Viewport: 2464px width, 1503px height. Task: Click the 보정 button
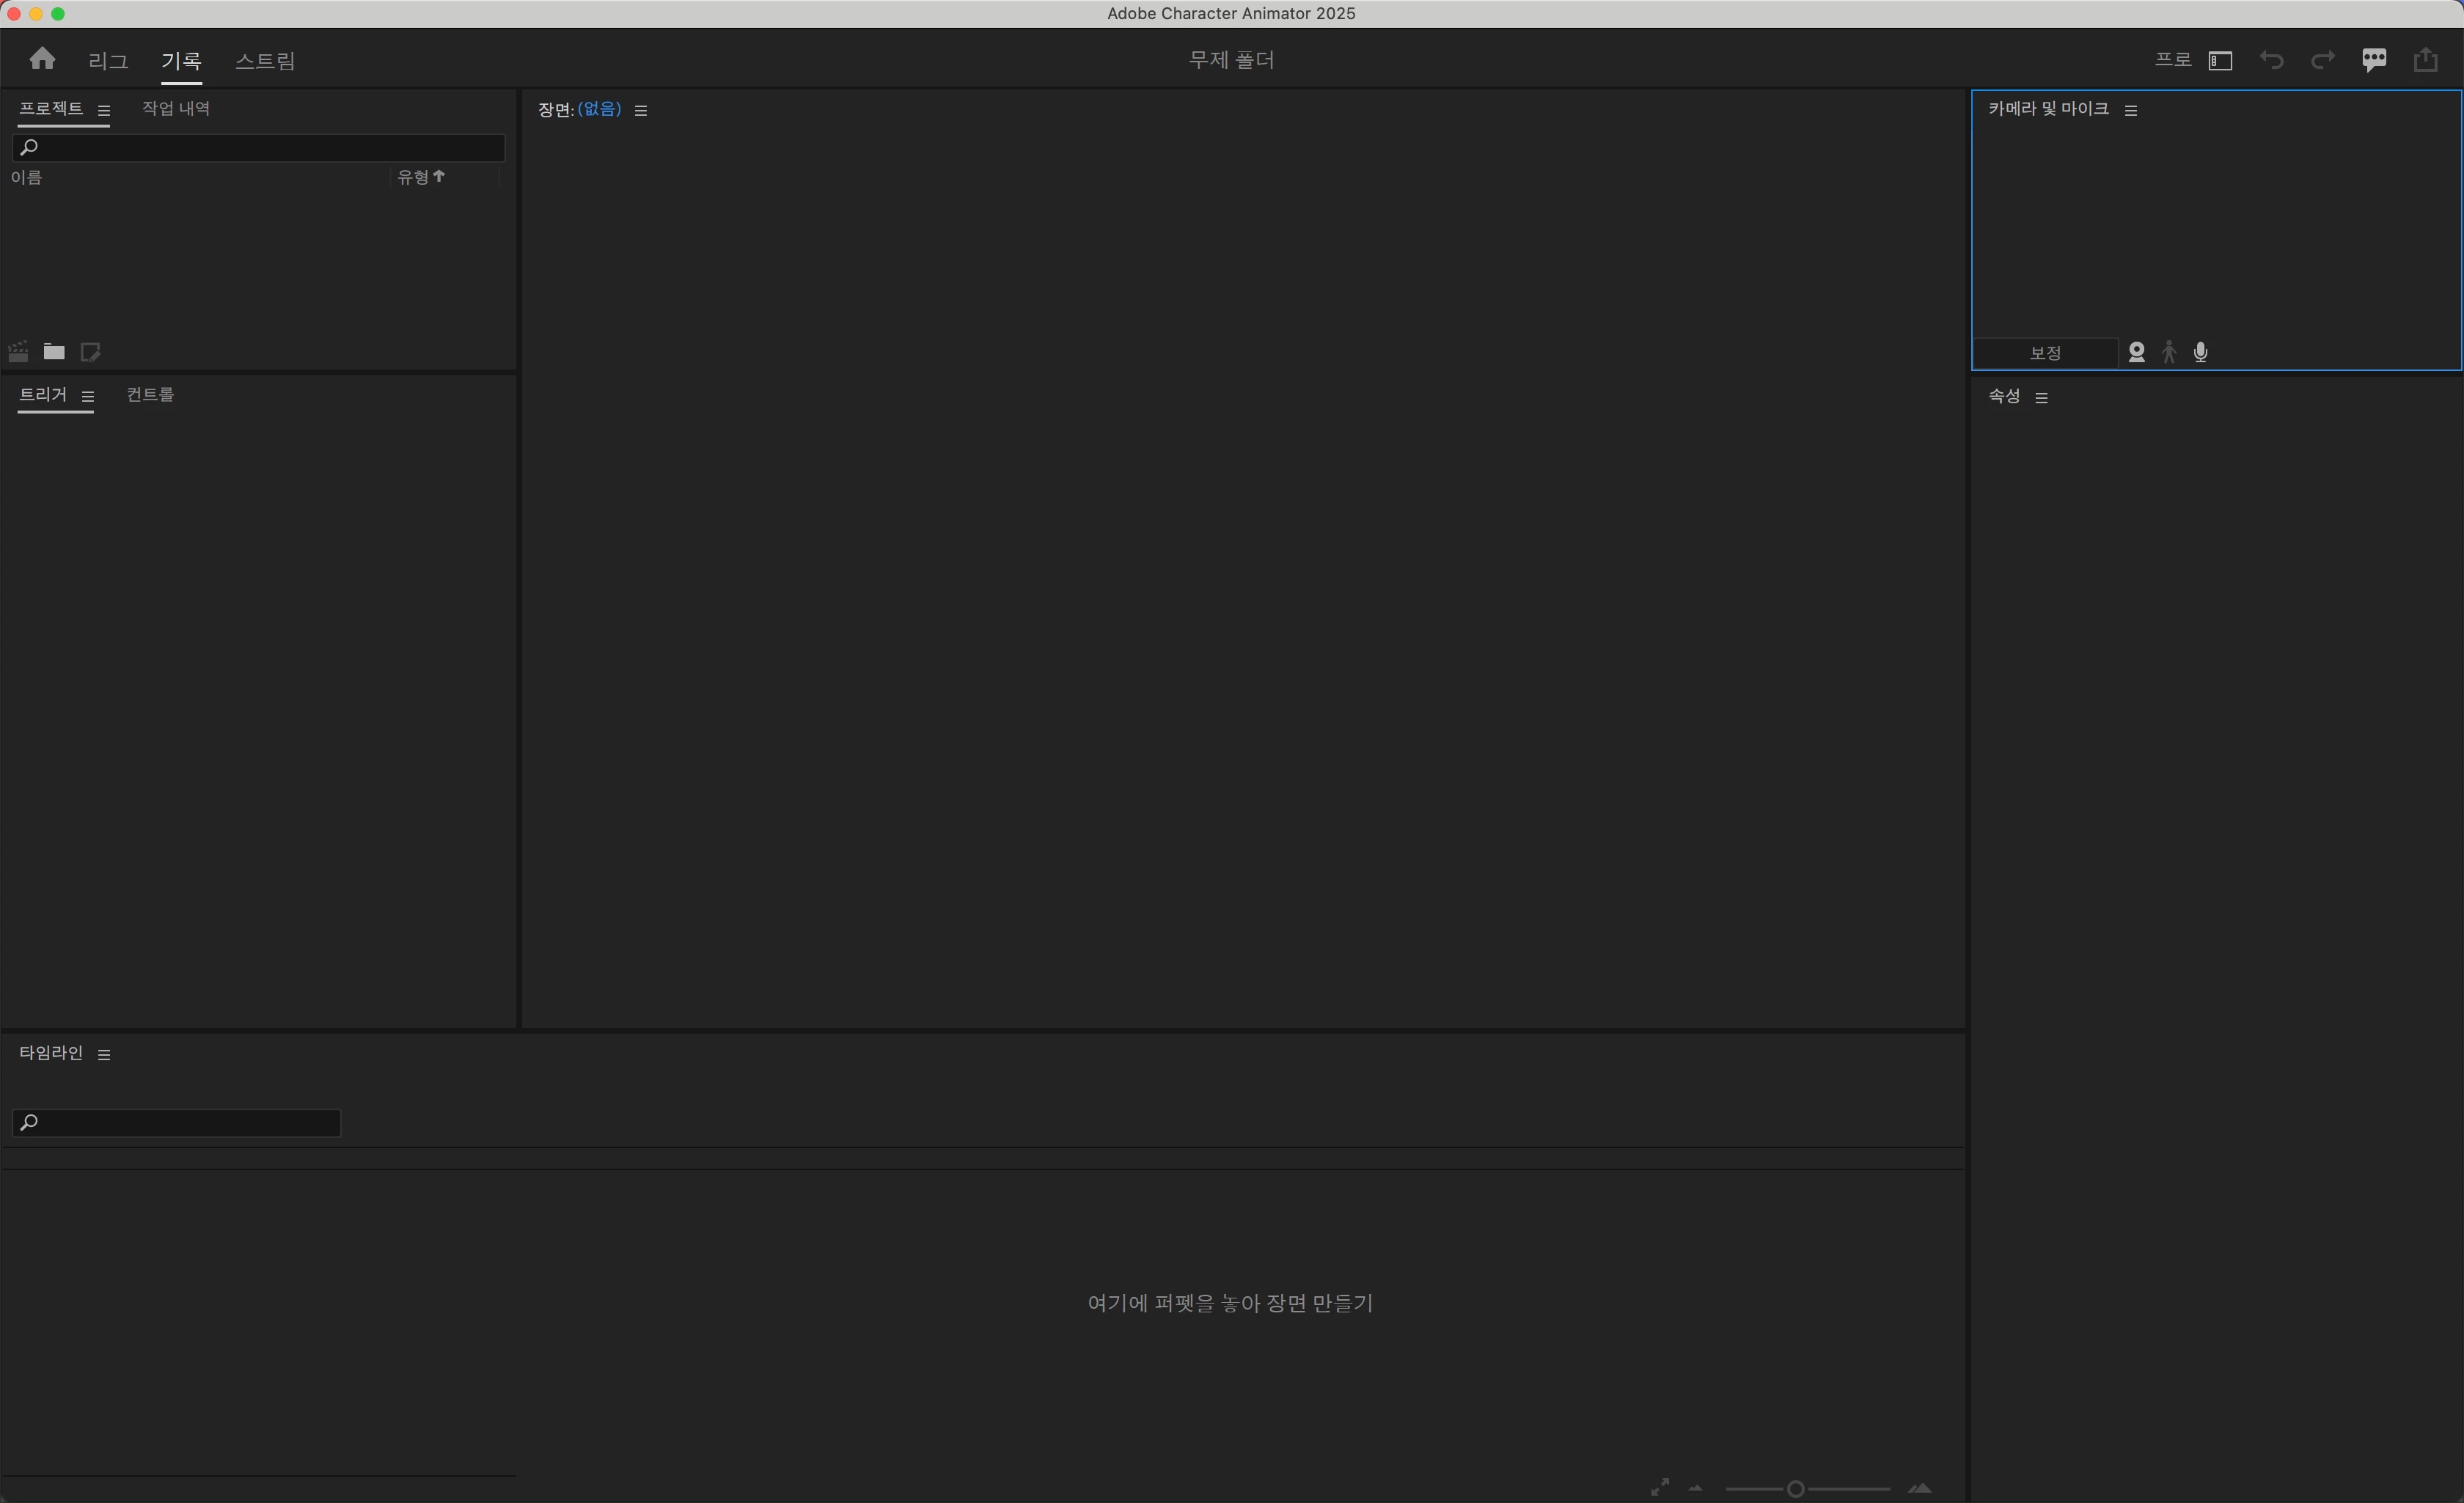2045,353
